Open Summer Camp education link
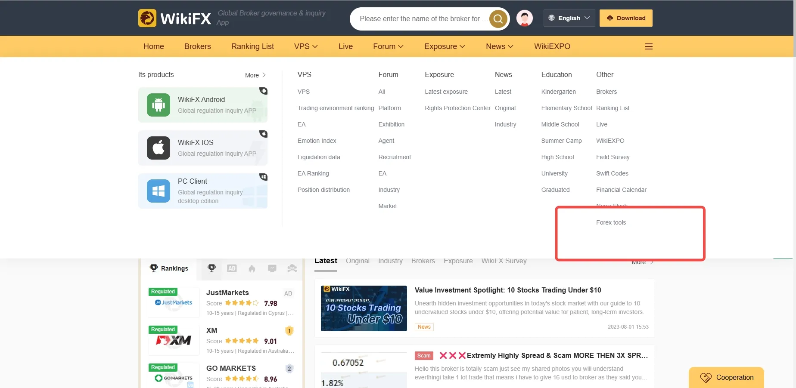This screenshot has height=388, width=796. (561, 141)
